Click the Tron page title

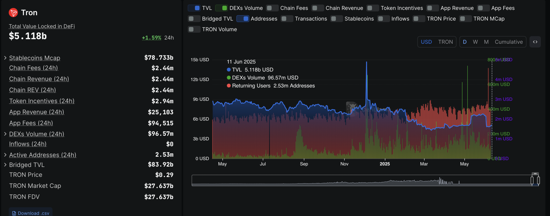pos(29,13)
